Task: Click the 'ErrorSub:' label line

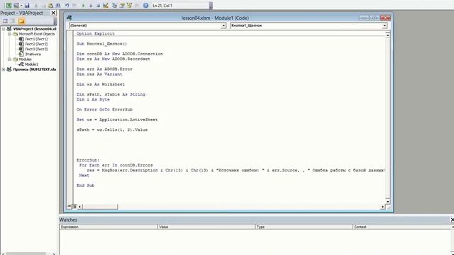Action: tap(88, 160)
